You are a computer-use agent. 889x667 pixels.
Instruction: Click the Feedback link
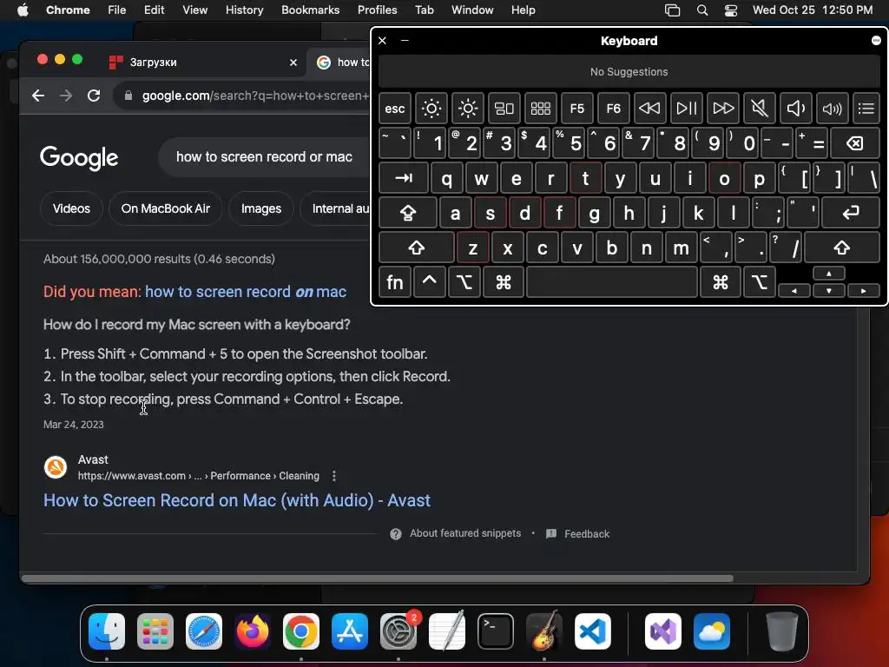coord(587,534)
